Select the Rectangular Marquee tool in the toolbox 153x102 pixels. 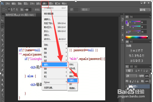tap(2, 25)
